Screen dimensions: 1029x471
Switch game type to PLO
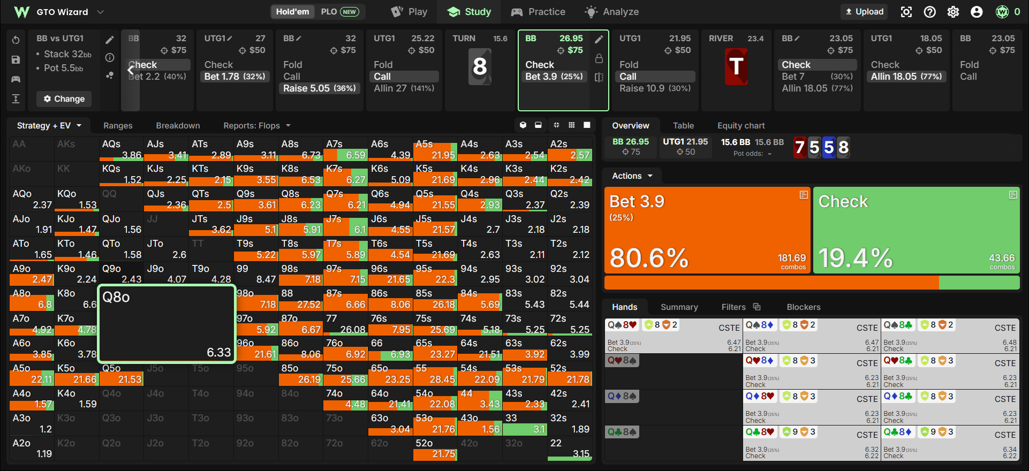339,12
